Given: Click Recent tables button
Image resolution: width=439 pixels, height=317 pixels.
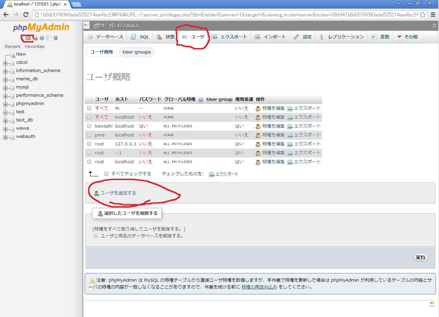Looking at the screenshot, I should [12, 47].
